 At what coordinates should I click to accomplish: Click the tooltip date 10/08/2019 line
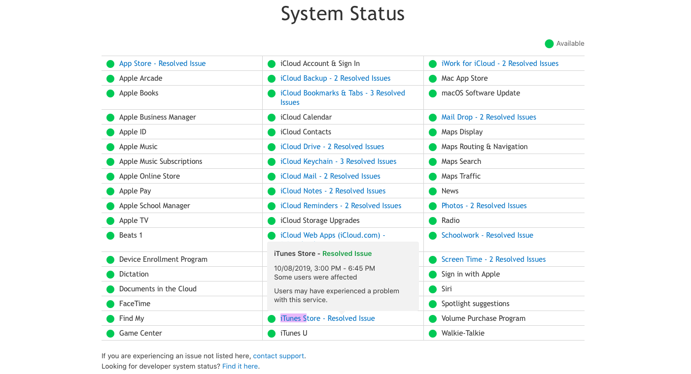pos(324,269)
